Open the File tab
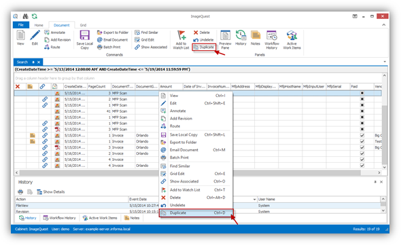This screenshot has height=245, width=401. (21, 25)
